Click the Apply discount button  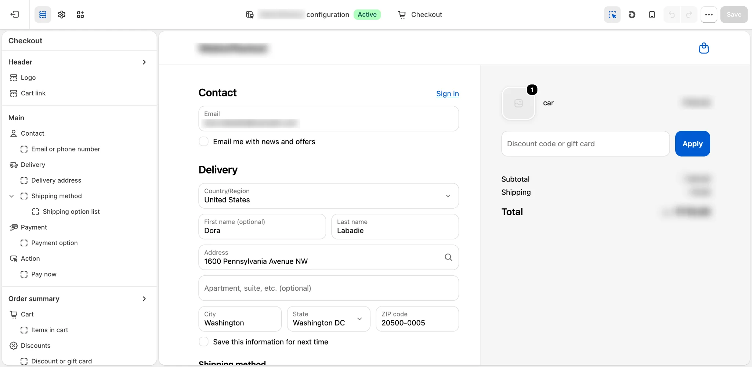click(693, 144)
